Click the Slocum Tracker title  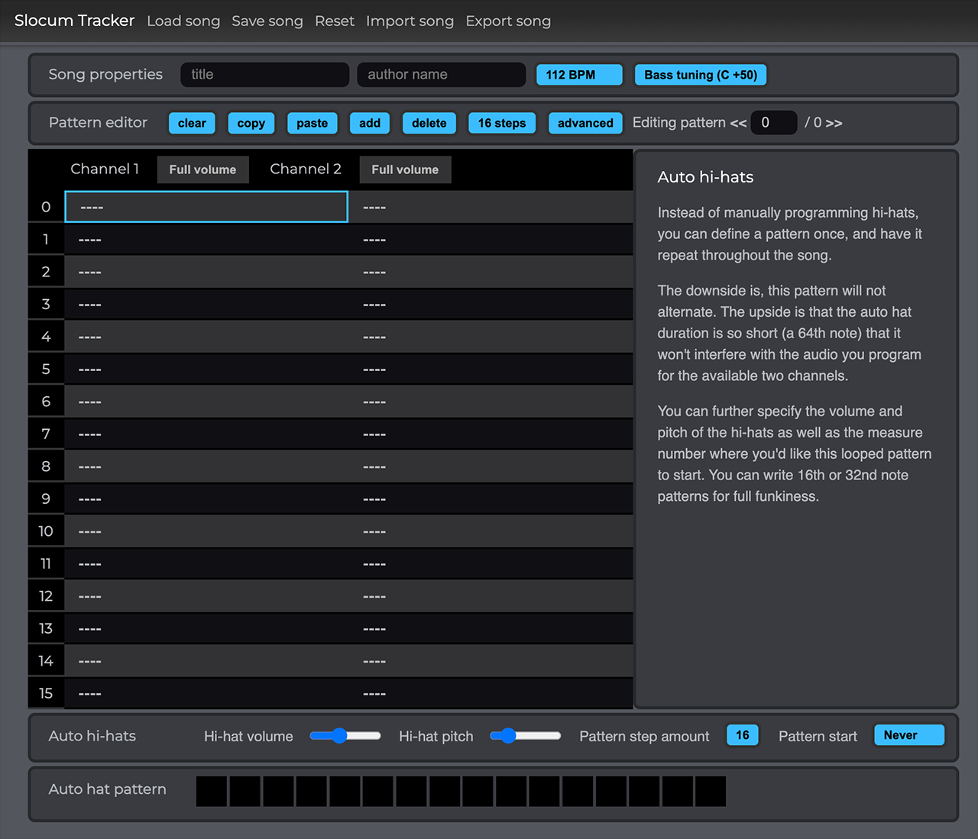coord(74,21)
